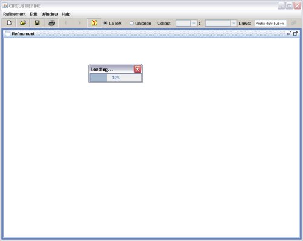This screenshot has width=303, height=241.
Task: Create a new refinement document
Action: [9, 23]
